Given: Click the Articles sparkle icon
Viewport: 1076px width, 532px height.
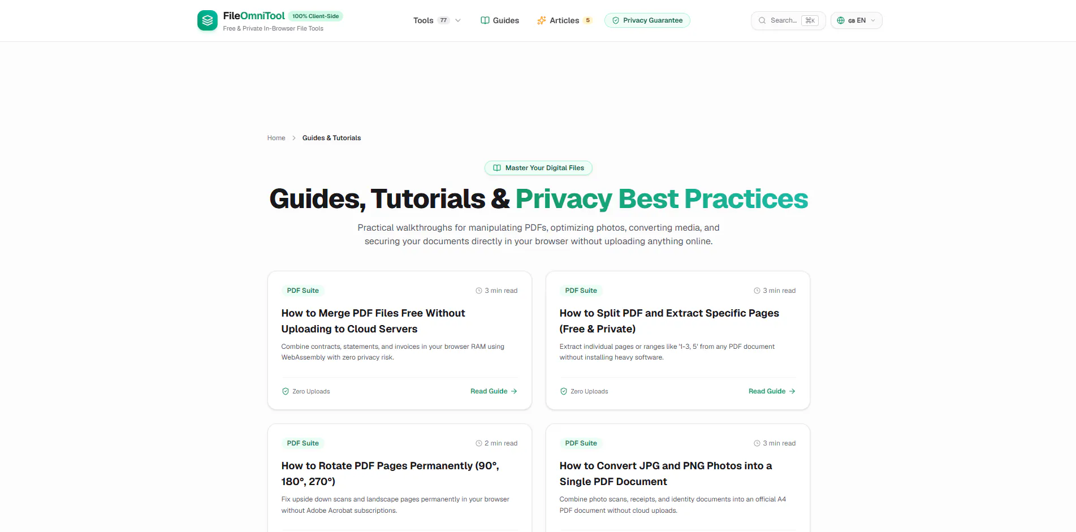Looking at the screenshot, I should (x=542, y=20).
